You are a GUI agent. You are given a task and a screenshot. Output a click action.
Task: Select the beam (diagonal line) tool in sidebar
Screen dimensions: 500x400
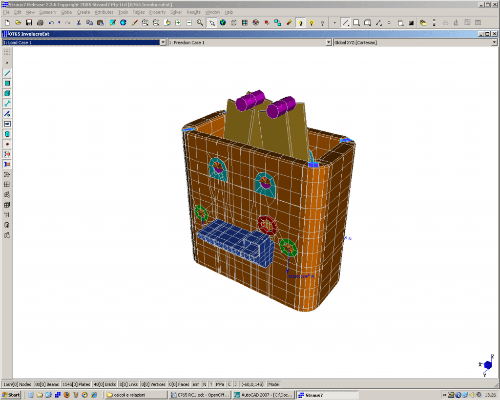(x=7, y=73)
